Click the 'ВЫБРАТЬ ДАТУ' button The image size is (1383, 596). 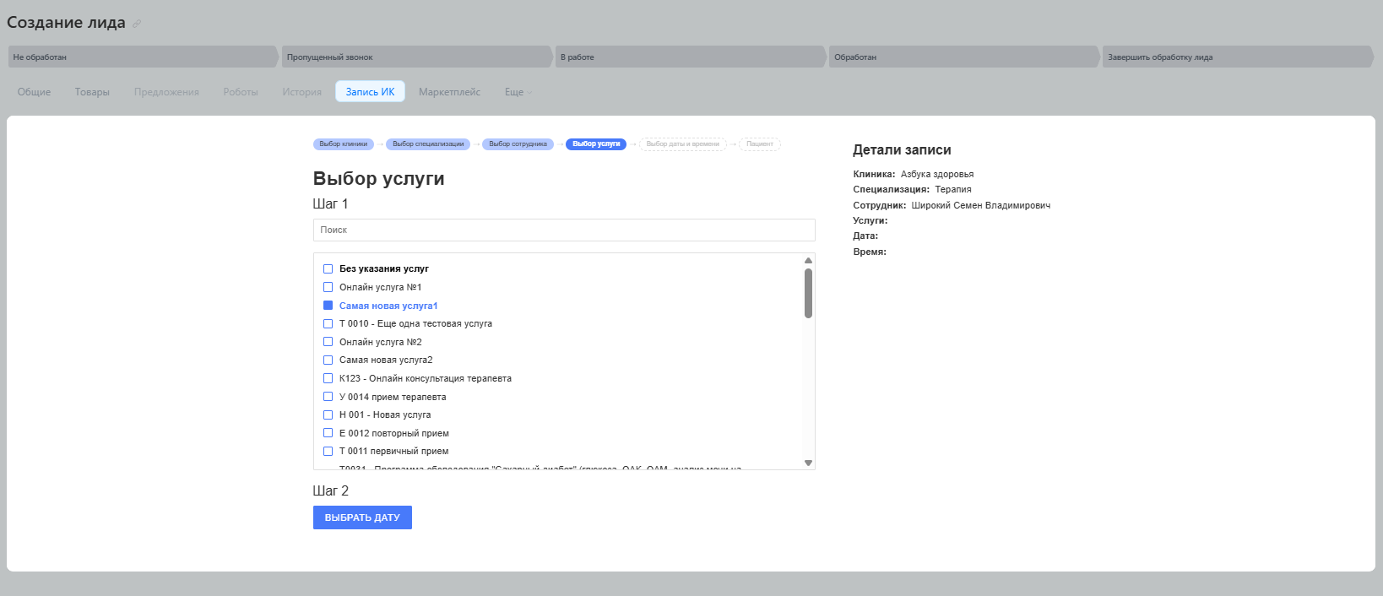(362, 517)
